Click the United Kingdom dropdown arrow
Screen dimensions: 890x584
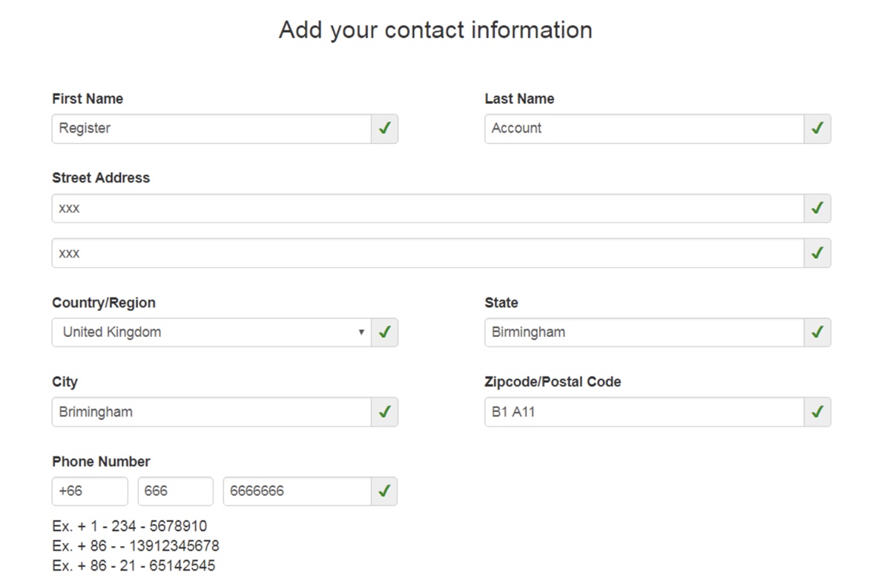coord(361,332)
